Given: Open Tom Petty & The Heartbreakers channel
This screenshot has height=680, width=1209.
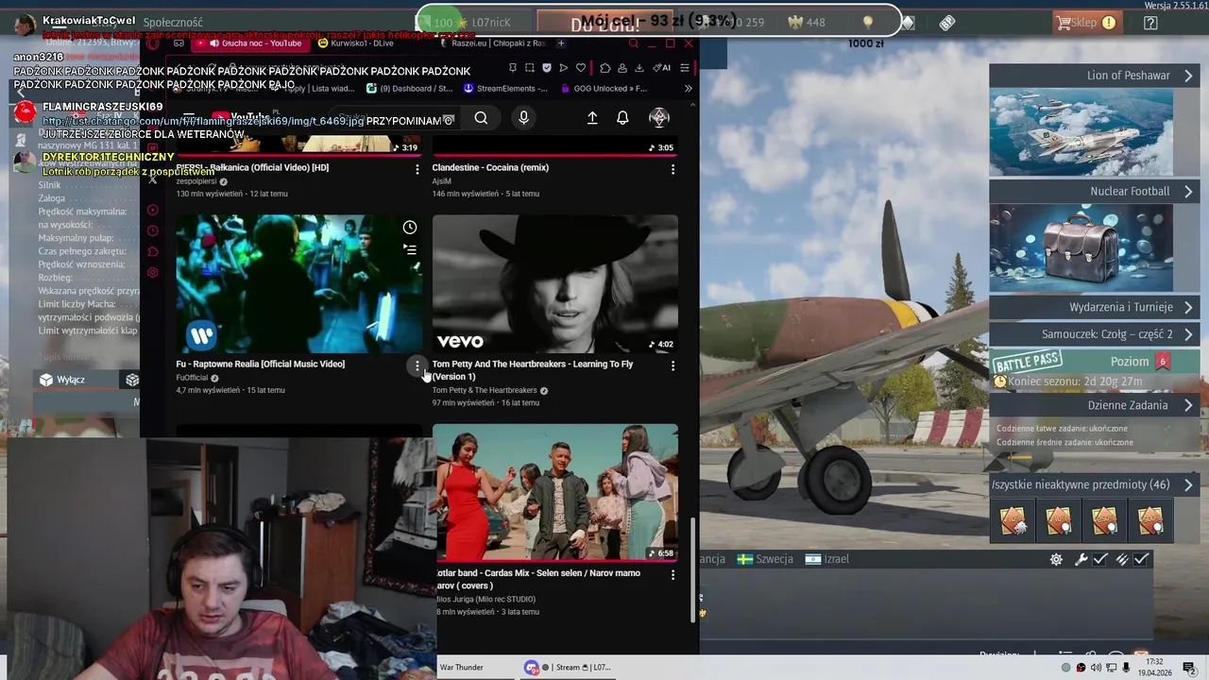Looking at the screenshot, I should coord(485,390).
